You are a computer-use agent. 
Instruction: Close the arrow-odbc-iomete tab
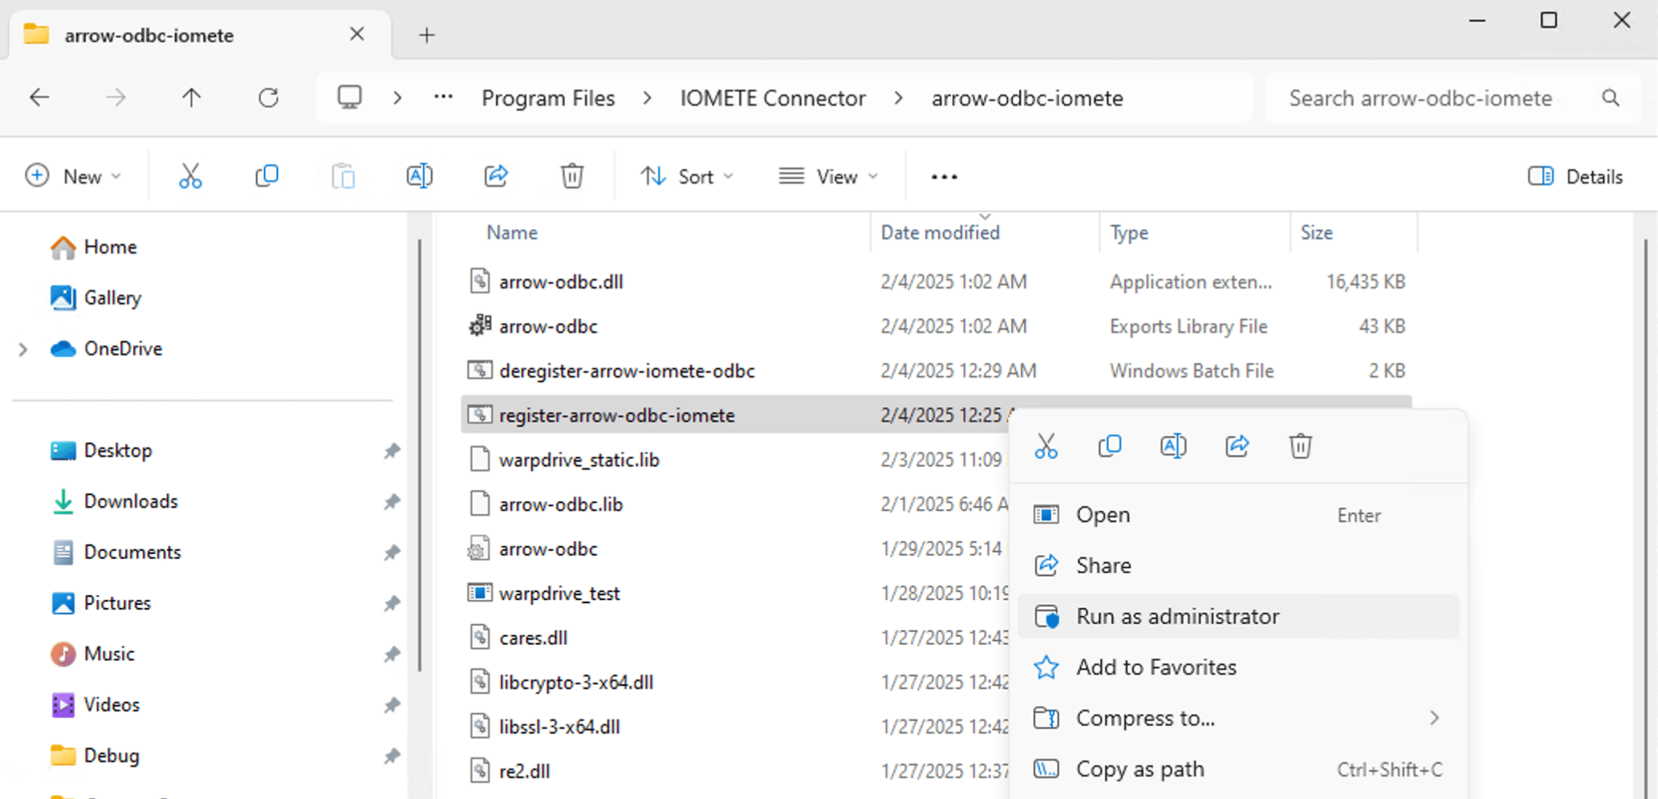click(357, 34)
